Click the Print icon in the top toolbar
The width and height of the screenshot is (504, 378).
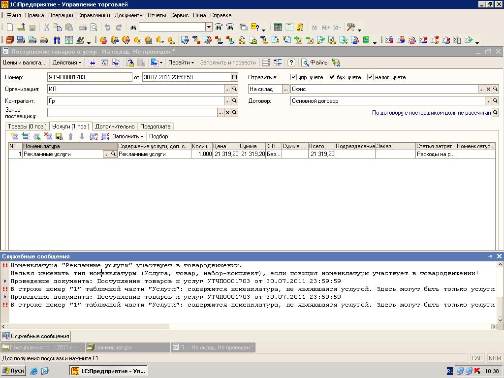click(x=83, y=28)
